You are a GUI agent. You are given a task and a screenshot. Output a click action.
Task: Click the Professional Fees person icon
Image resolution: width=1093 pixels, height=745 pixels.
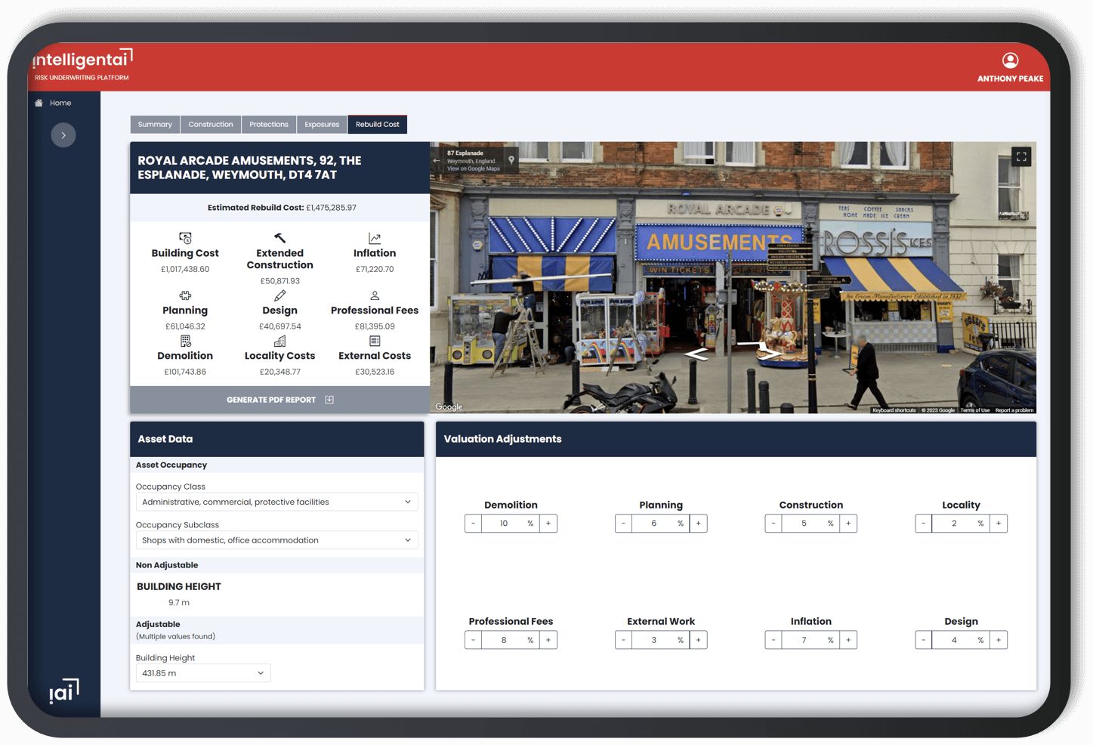click(x=375, y=295)
